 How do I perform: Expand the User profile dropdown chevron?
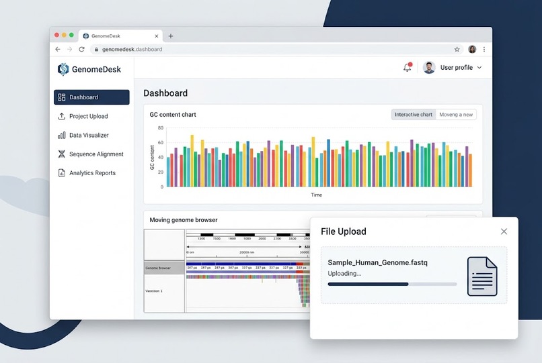(x=479, y=68)
